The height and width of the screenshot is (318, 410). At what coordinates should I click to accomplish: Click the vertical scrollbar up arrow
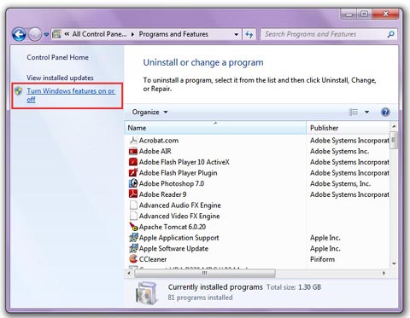pos(394,126)
